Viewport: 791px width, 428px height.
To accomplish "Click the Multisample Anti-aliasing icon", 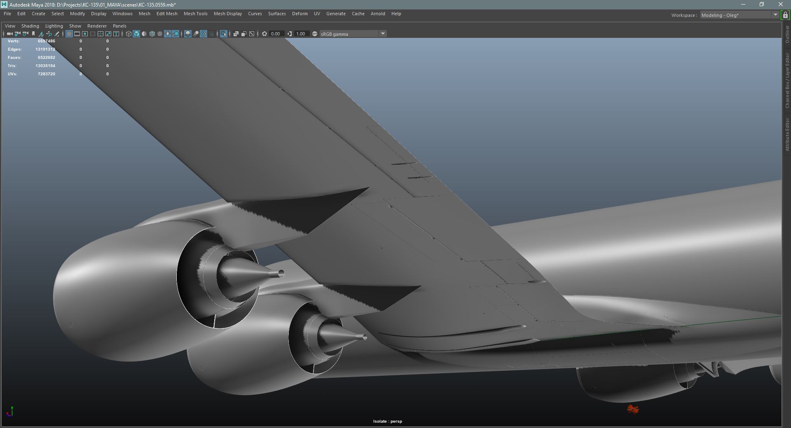I will pyautogui.click(x=204, y=34).
